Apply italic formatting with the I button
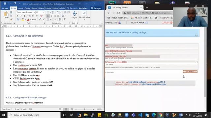Image resolution: width=211 pixels, height=118 pixels. click(x=21, y=16)
